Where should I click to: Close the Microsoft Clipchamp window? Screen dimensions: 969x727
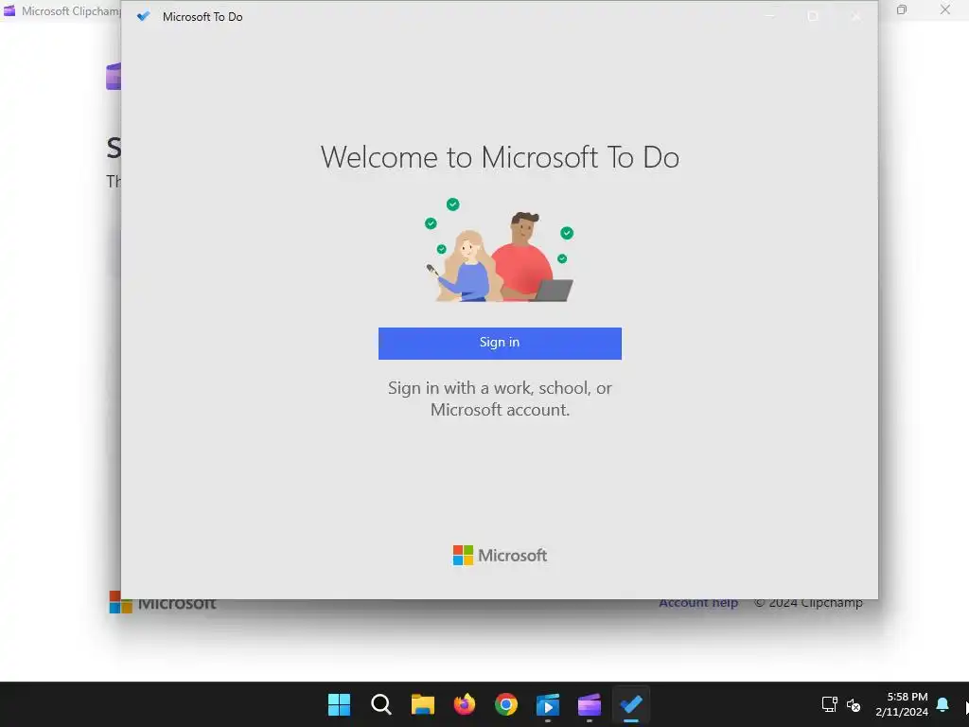coord(945,9)
